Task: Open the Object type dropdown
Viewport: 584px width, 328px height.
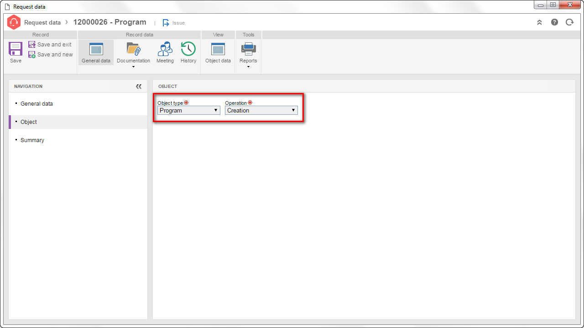Action: [189, 110]
